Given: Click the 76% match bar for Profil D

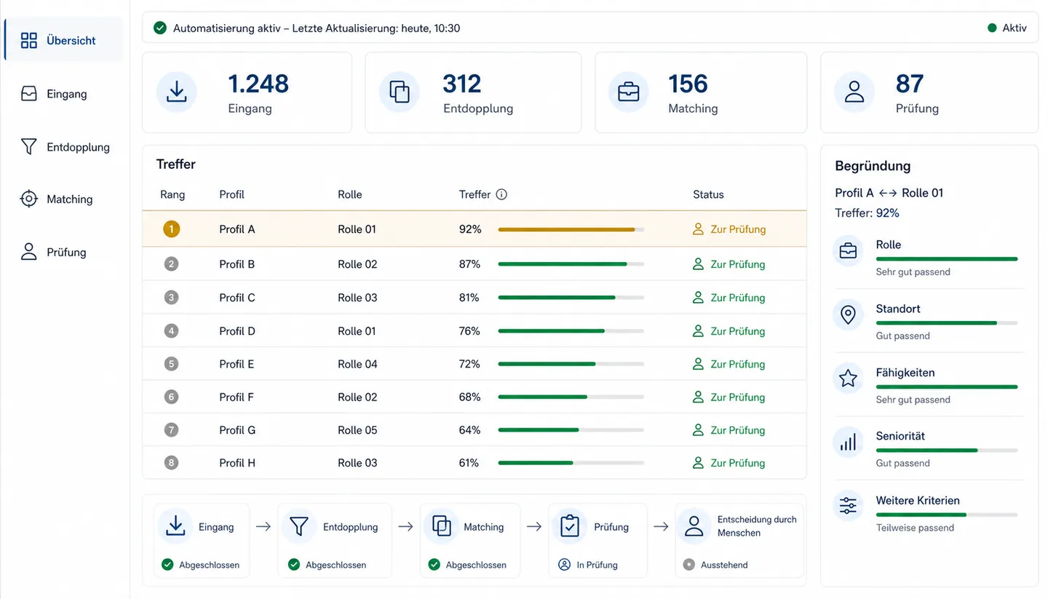Looking at the screenshot, I should 571,331.
